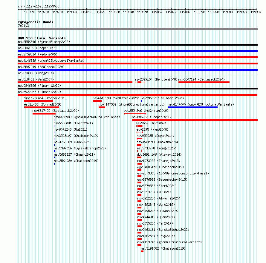Screen dimensions: 266x263
Task: Click the DGV Structural Variants track heading
Action: 42,38
